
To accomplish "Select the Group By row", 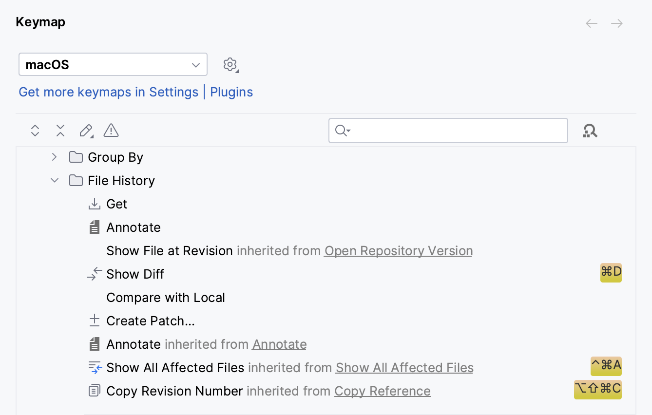I will click(x=326, y=157).
